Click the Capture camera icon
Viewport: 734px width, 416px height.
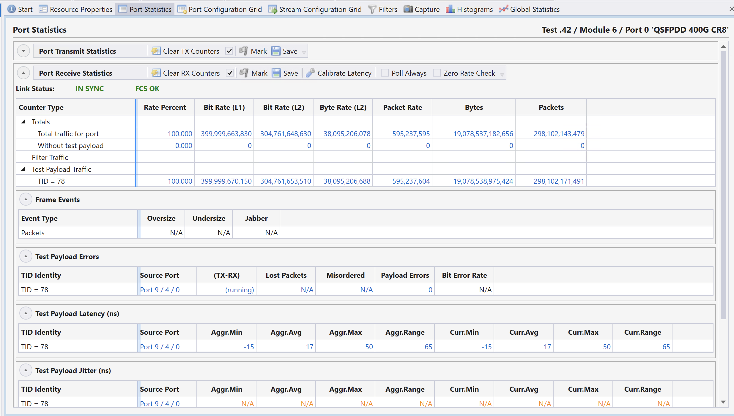coord(408,9)
